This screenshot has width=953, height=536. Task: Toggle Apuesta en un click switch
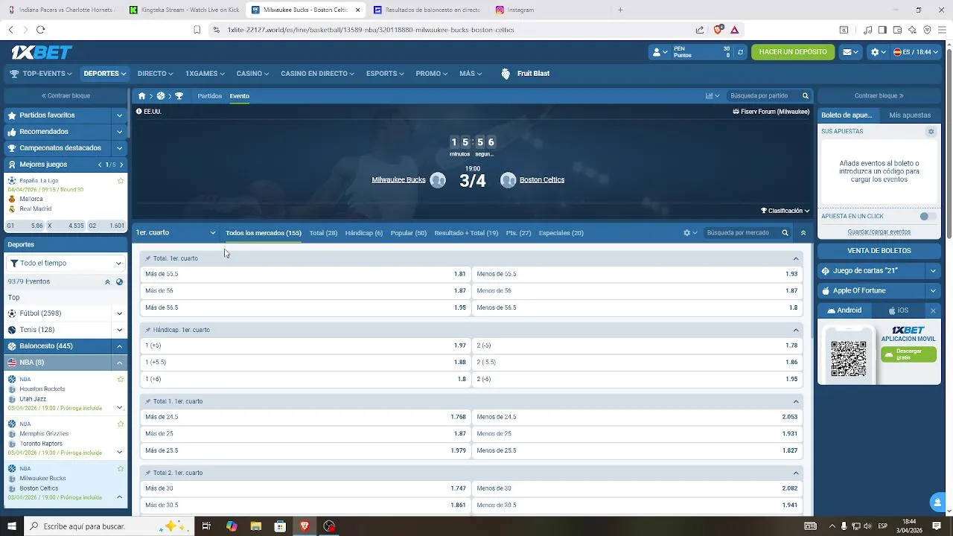click(927, 217)
